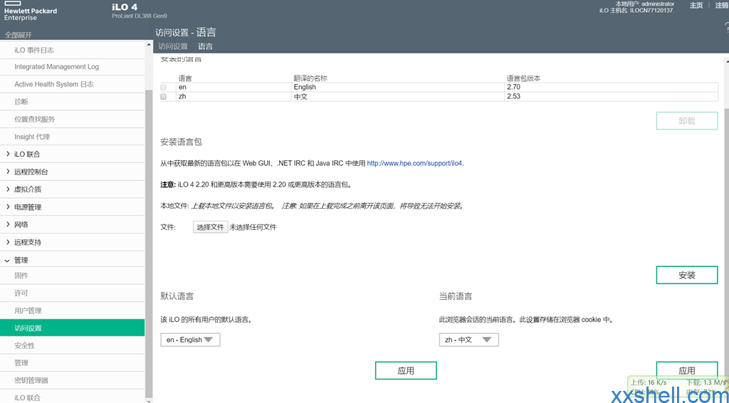Click the 选择文件 file button

[x=210, y=227]
